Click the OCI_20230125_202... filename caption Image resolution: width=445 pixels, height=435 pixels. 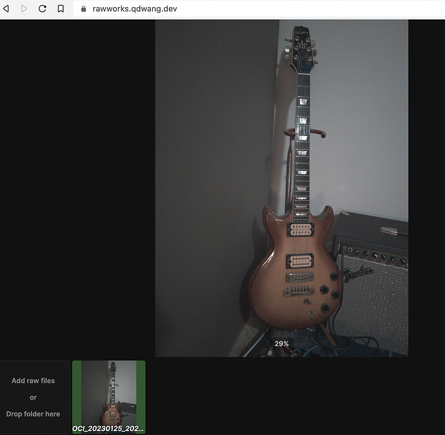tap(108, 429)
